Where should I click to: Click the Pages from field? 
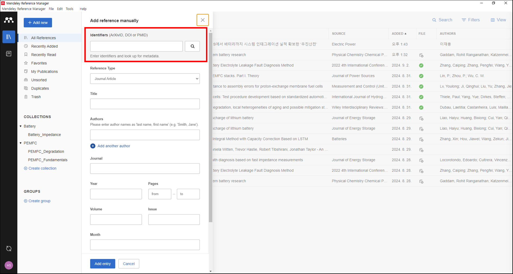click(160, 194)
